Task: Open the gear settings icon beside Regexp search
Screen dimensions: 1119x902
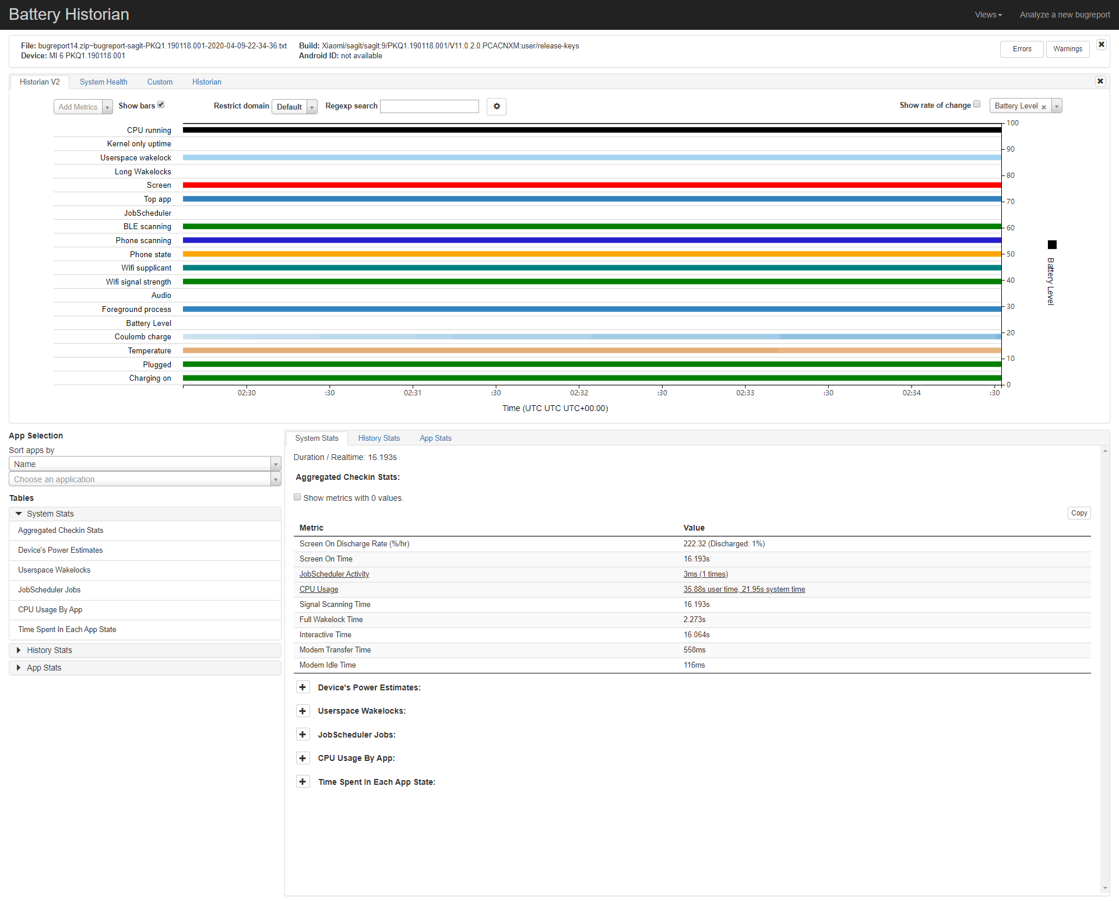Action: tap(497, 106)
